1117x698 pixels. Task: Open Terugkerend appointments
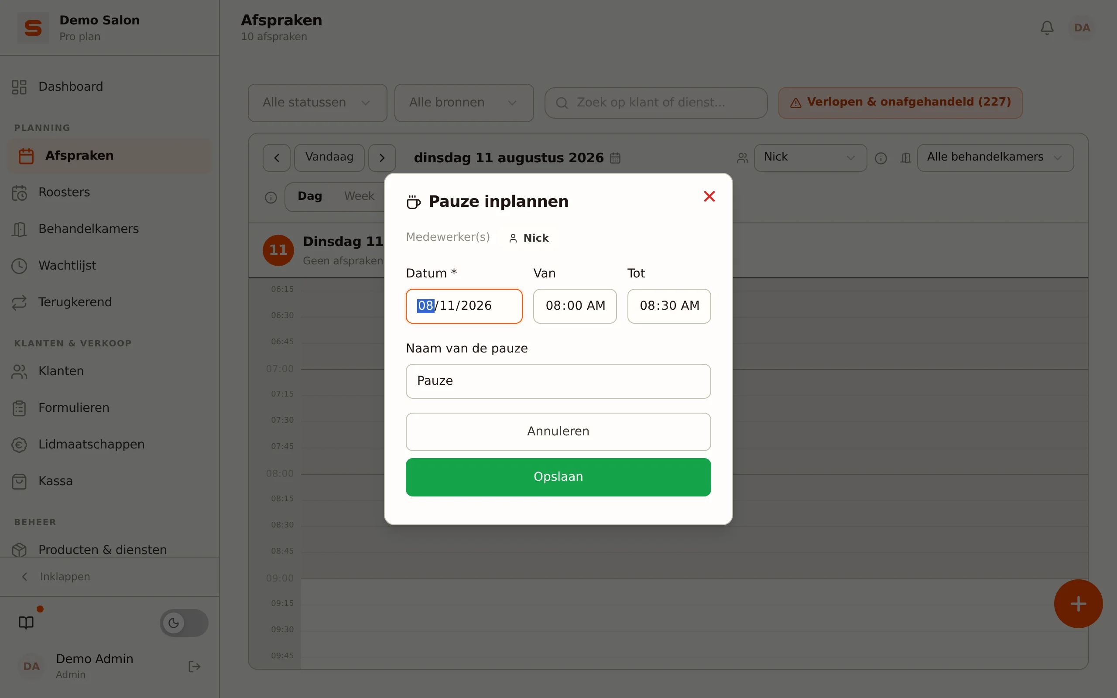[x=110, y=302]
